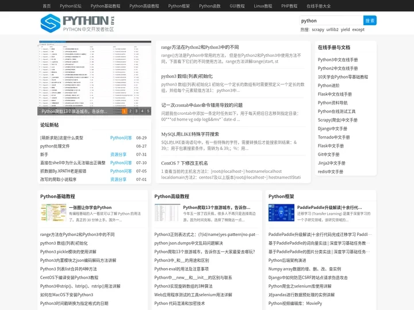
Task: Open Python2中文在线手册 link
Action: click(338, 68)
